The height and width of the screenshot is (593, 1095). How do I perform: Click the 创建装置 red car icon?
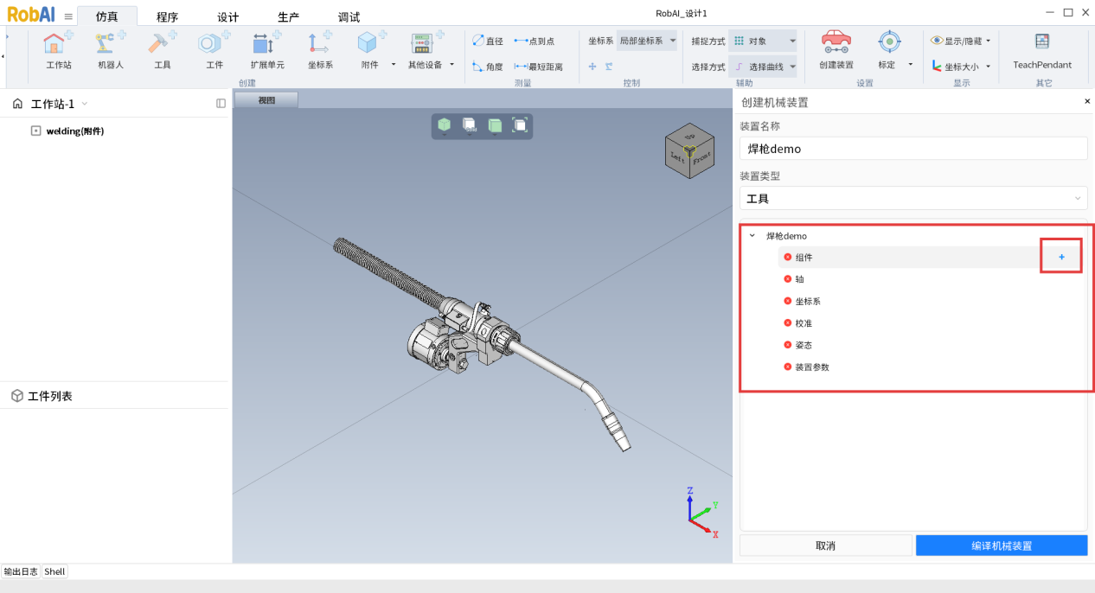click(x=836, y=42)
